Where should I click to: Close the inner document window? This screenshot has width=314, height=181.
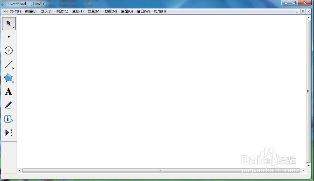tap(308, 12)
